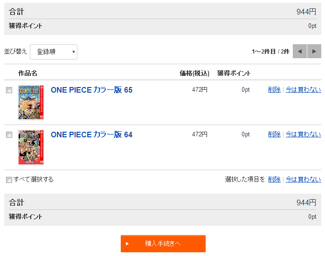Click 今は買わない for volume 65
Screen dimensions: 325x256
303,90
